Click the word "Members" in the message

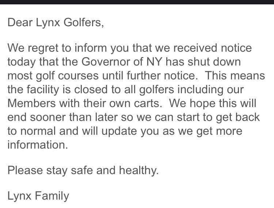(31, 103)
